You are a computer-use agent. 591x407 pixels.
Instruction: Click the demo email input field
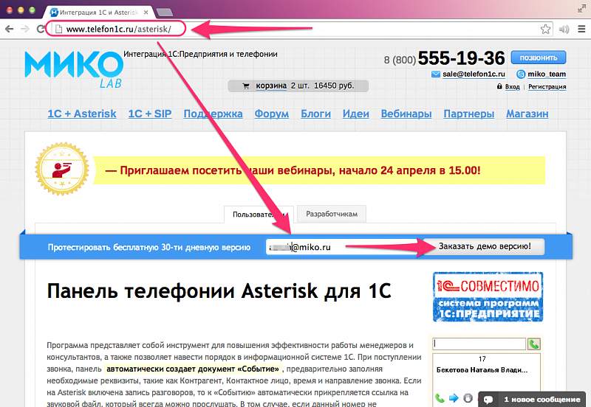344,247
